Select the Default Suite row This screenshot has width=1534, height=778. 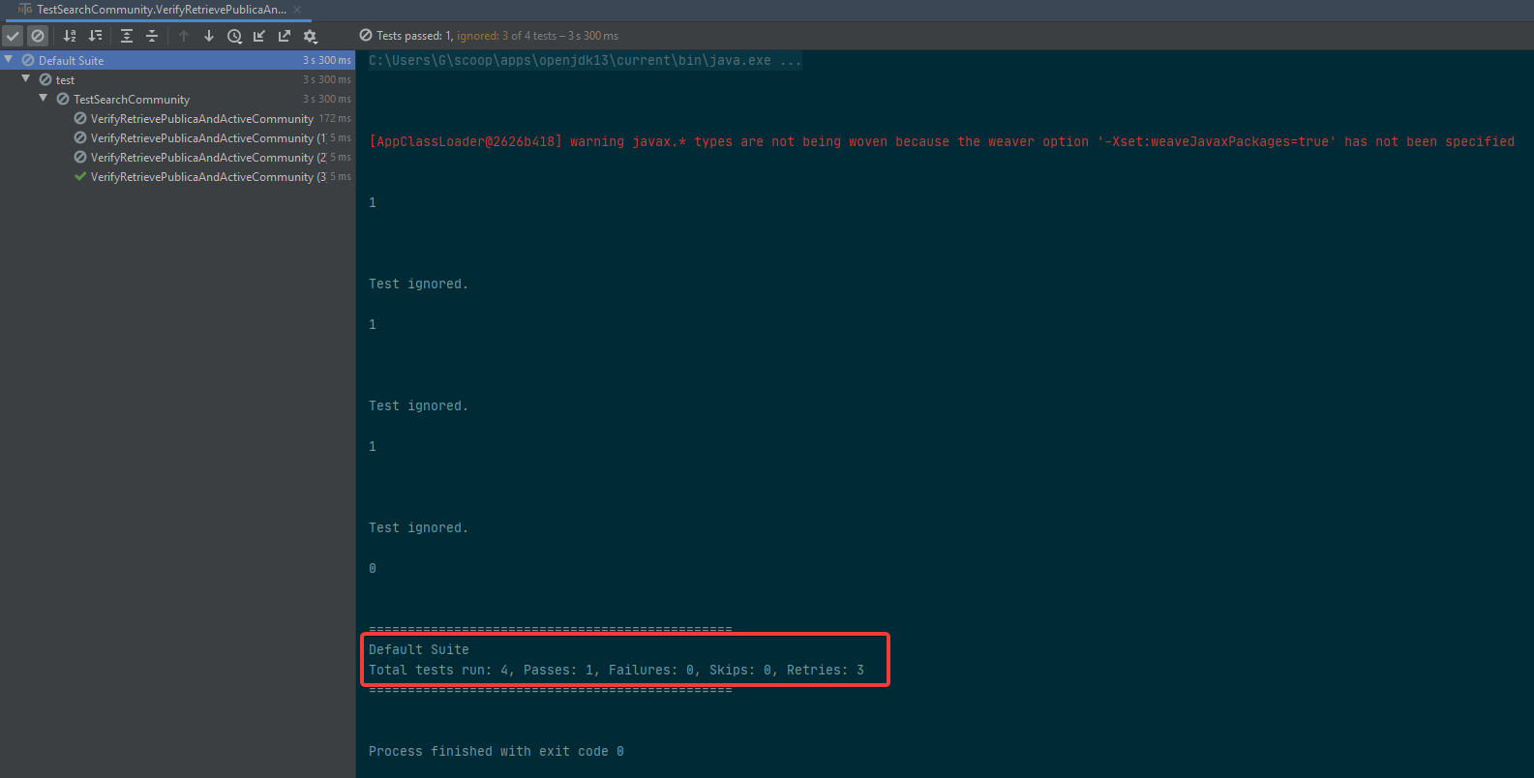(x=178, y=60)
